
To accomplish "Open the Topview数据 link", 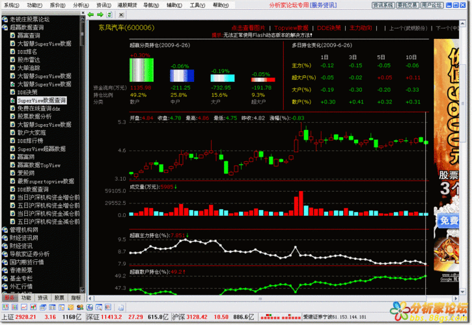I will click(x=291, y=28).
